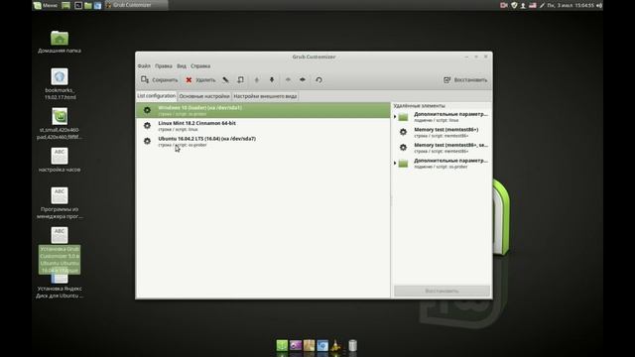
Task: Click the create new entry icon
Action: click(x=240, y=79)
